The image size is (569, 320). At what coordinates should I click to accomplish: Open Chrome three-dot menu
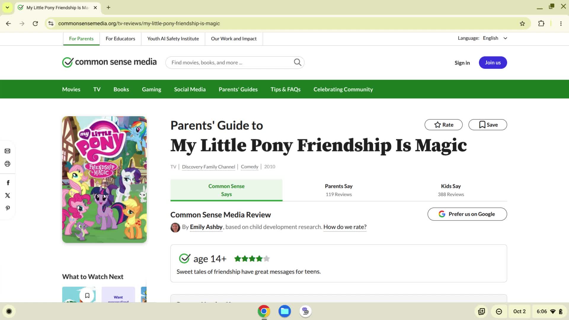click(x=561, y=23)
